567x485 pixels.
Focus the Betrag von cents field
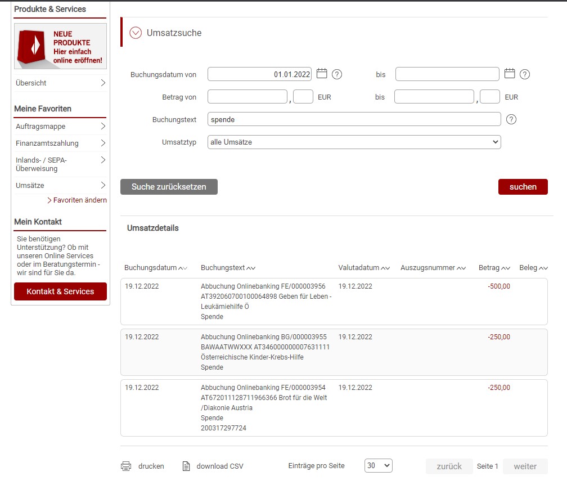tap(303, 97)
